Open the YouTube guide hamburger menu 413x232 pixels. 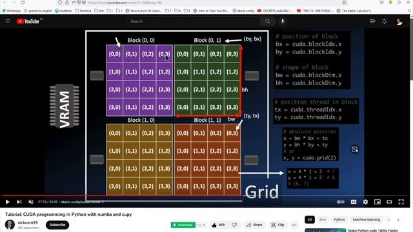coord(8,21)
